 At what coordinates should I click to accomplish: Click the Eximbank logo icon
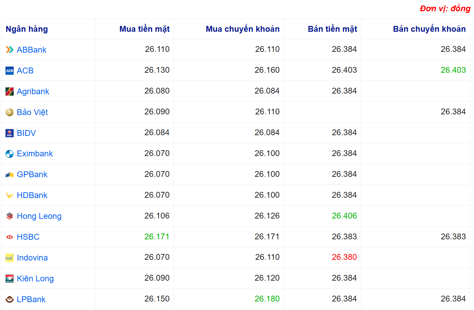(10, 154)
